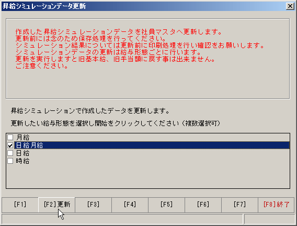Click the red warning line ご注意ください。
This screenshot has height=226, width=297.
pos(42,66)
